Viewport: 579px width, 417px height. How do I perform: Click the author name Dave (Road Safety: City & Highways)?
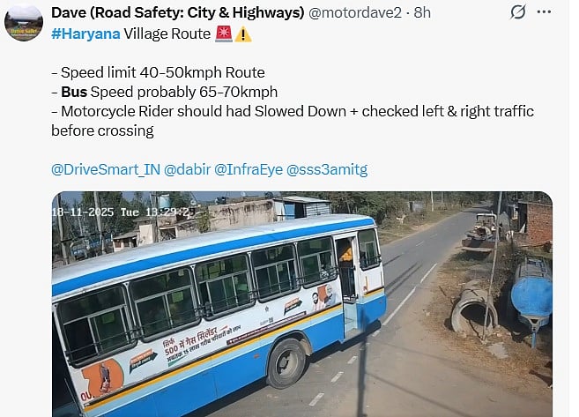(178, 13)
